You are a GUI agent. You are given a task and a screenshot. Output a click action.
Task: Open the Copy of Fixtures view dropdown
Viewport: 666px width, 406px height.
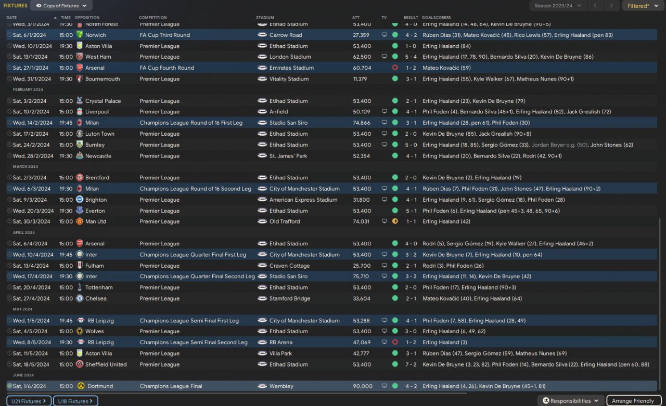(x=61, y=6)
